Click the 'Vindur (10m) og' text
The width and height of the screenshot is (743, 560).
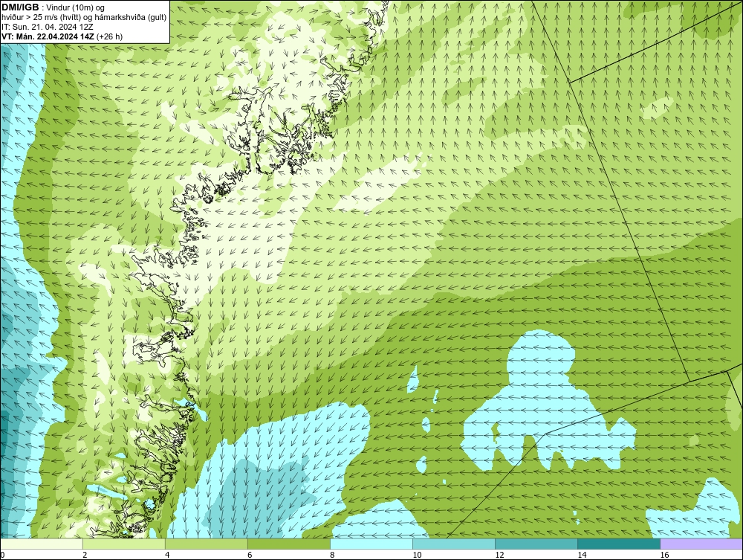[x=76, y=7]
